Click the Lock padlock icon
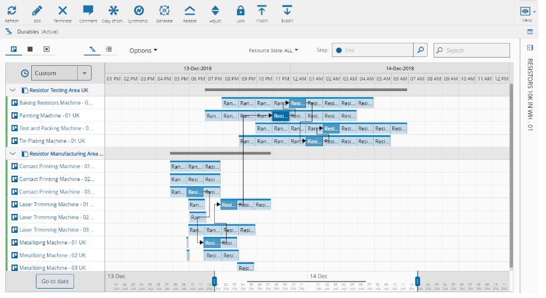The height and width of the screenshot is (298, 546). (241, 11)
